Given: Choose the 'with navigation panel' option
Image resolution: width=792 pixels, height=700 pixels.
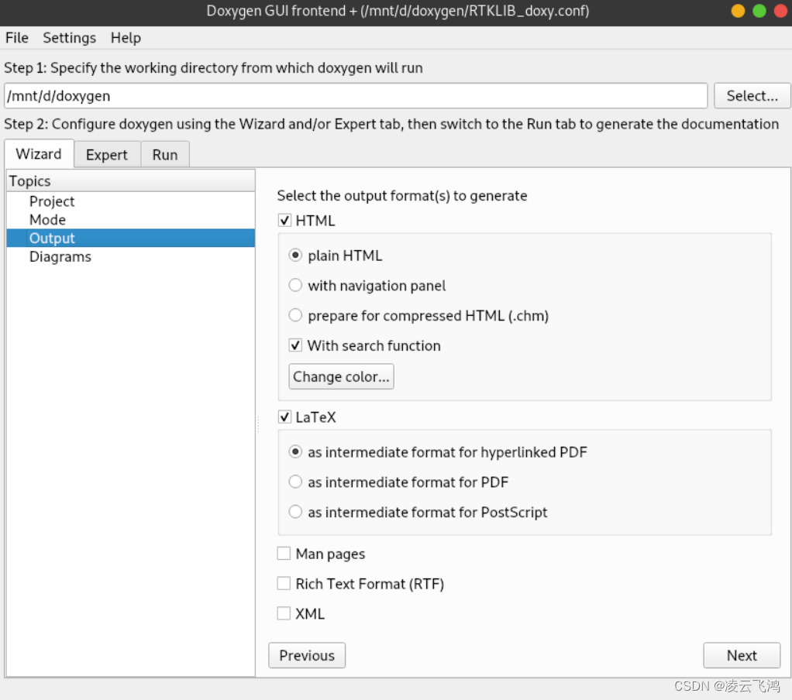Looking at the screenshot, I should coord(295,286).
